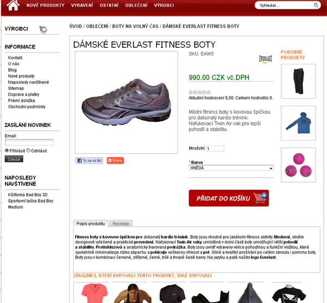The width and height of the screenshot is (327, 303).
Task: Click the hand icon beside Výrobci
Action: coord(43,29)
